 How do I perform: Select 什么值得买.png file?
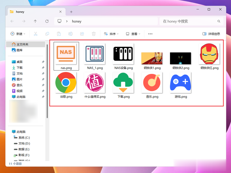(x=95, y=85)
